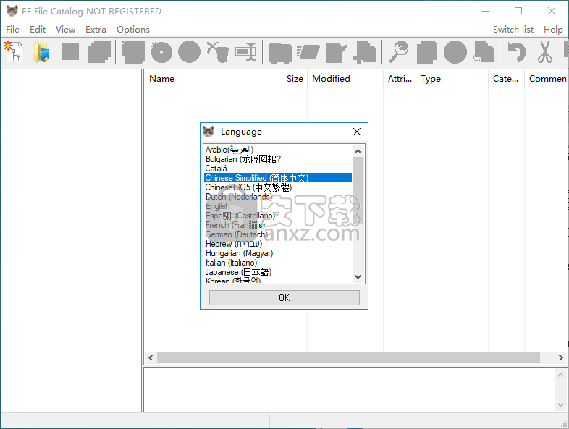569x429 pixels.
Task: Select Italian (Italiano) language entry
Action: [277, 263]
